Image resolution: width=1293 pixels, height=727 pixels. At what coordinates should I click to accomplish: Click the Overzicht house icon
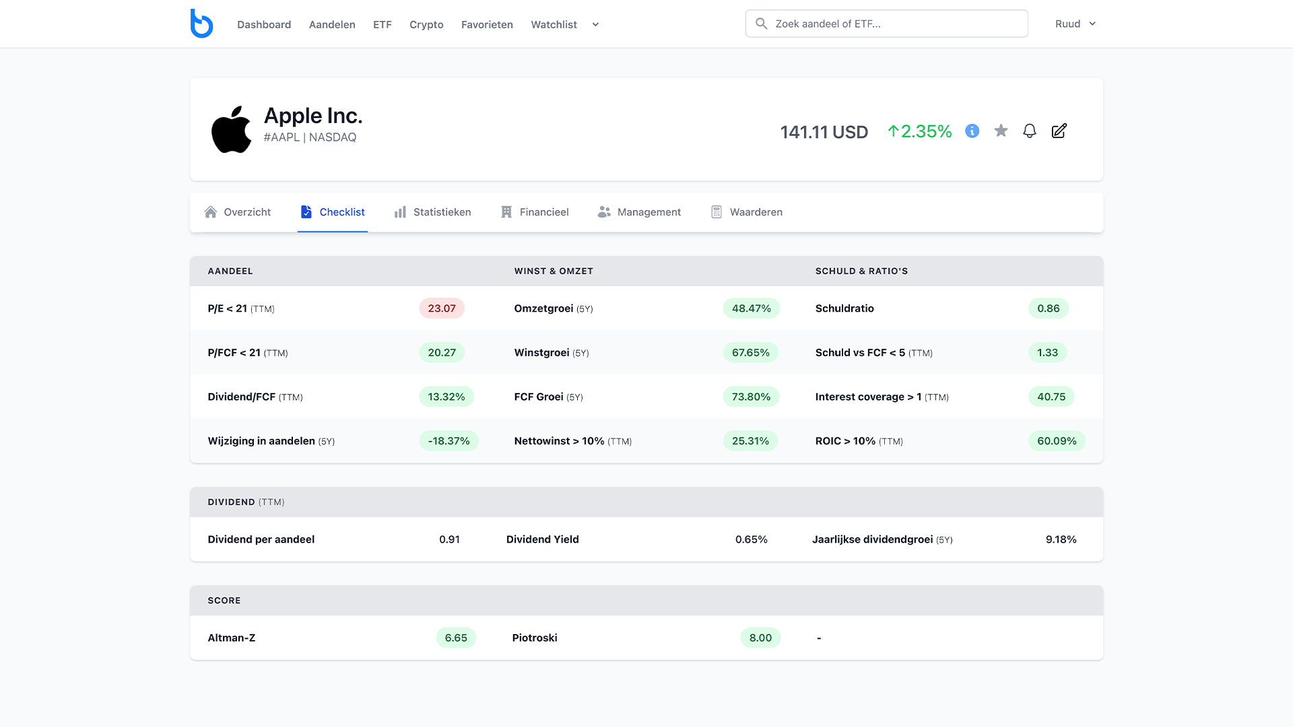pyautogui.click(x=211, y=212)
